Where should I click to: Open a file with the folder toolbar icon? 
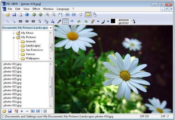tap(8, 15)
